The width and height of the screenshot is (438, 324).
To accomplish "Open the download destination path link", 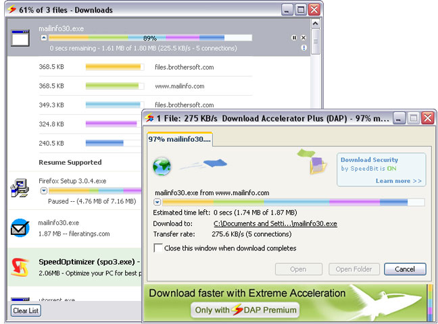I will tap(274, 223).
